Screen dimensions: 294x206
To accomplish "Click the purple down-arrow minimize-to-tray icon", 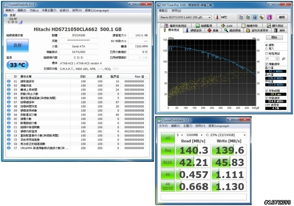I will pyautogui.click(x=269, y=17).
